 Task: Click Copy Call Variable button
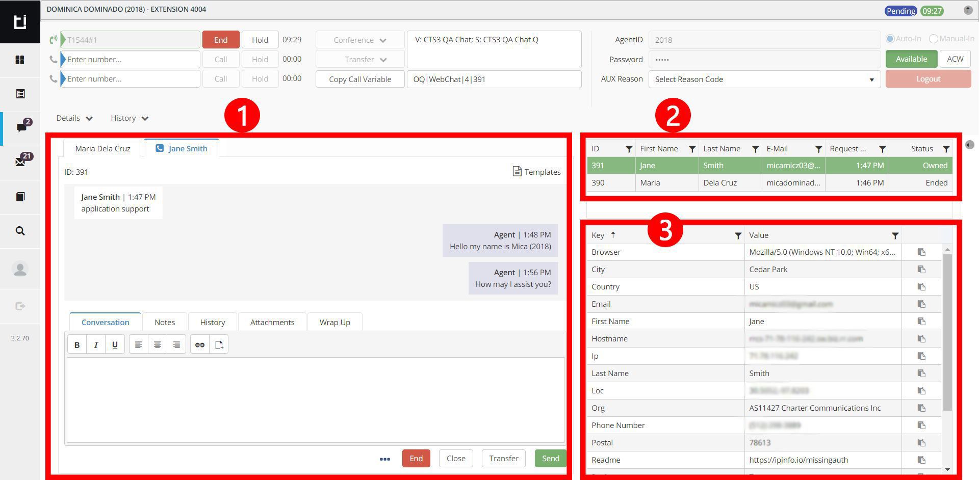point(359,79)
